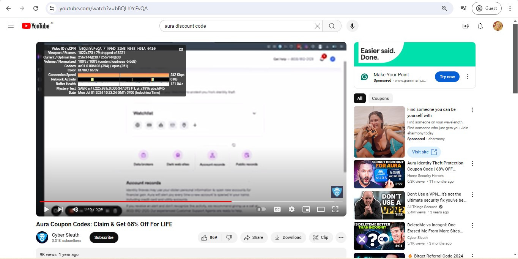
Task: Open options for Aura Identity Theft video
Action: pyautogui.click(x=472, y=164)
